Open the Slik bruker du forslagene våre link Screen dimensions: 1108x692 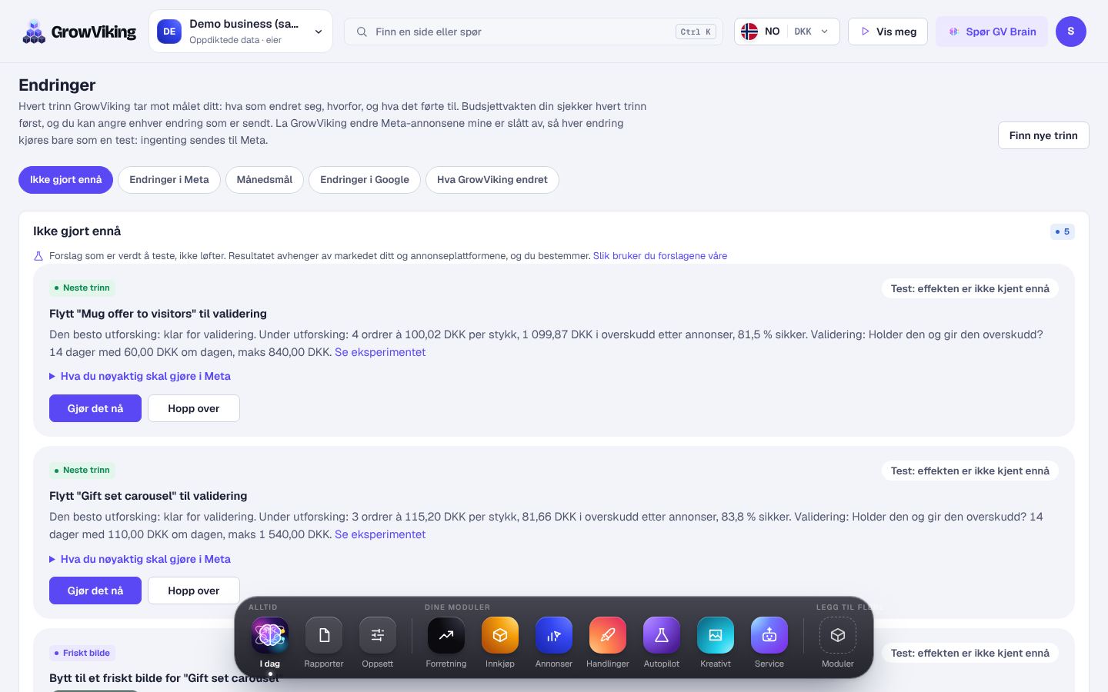(x=660, y=256)
